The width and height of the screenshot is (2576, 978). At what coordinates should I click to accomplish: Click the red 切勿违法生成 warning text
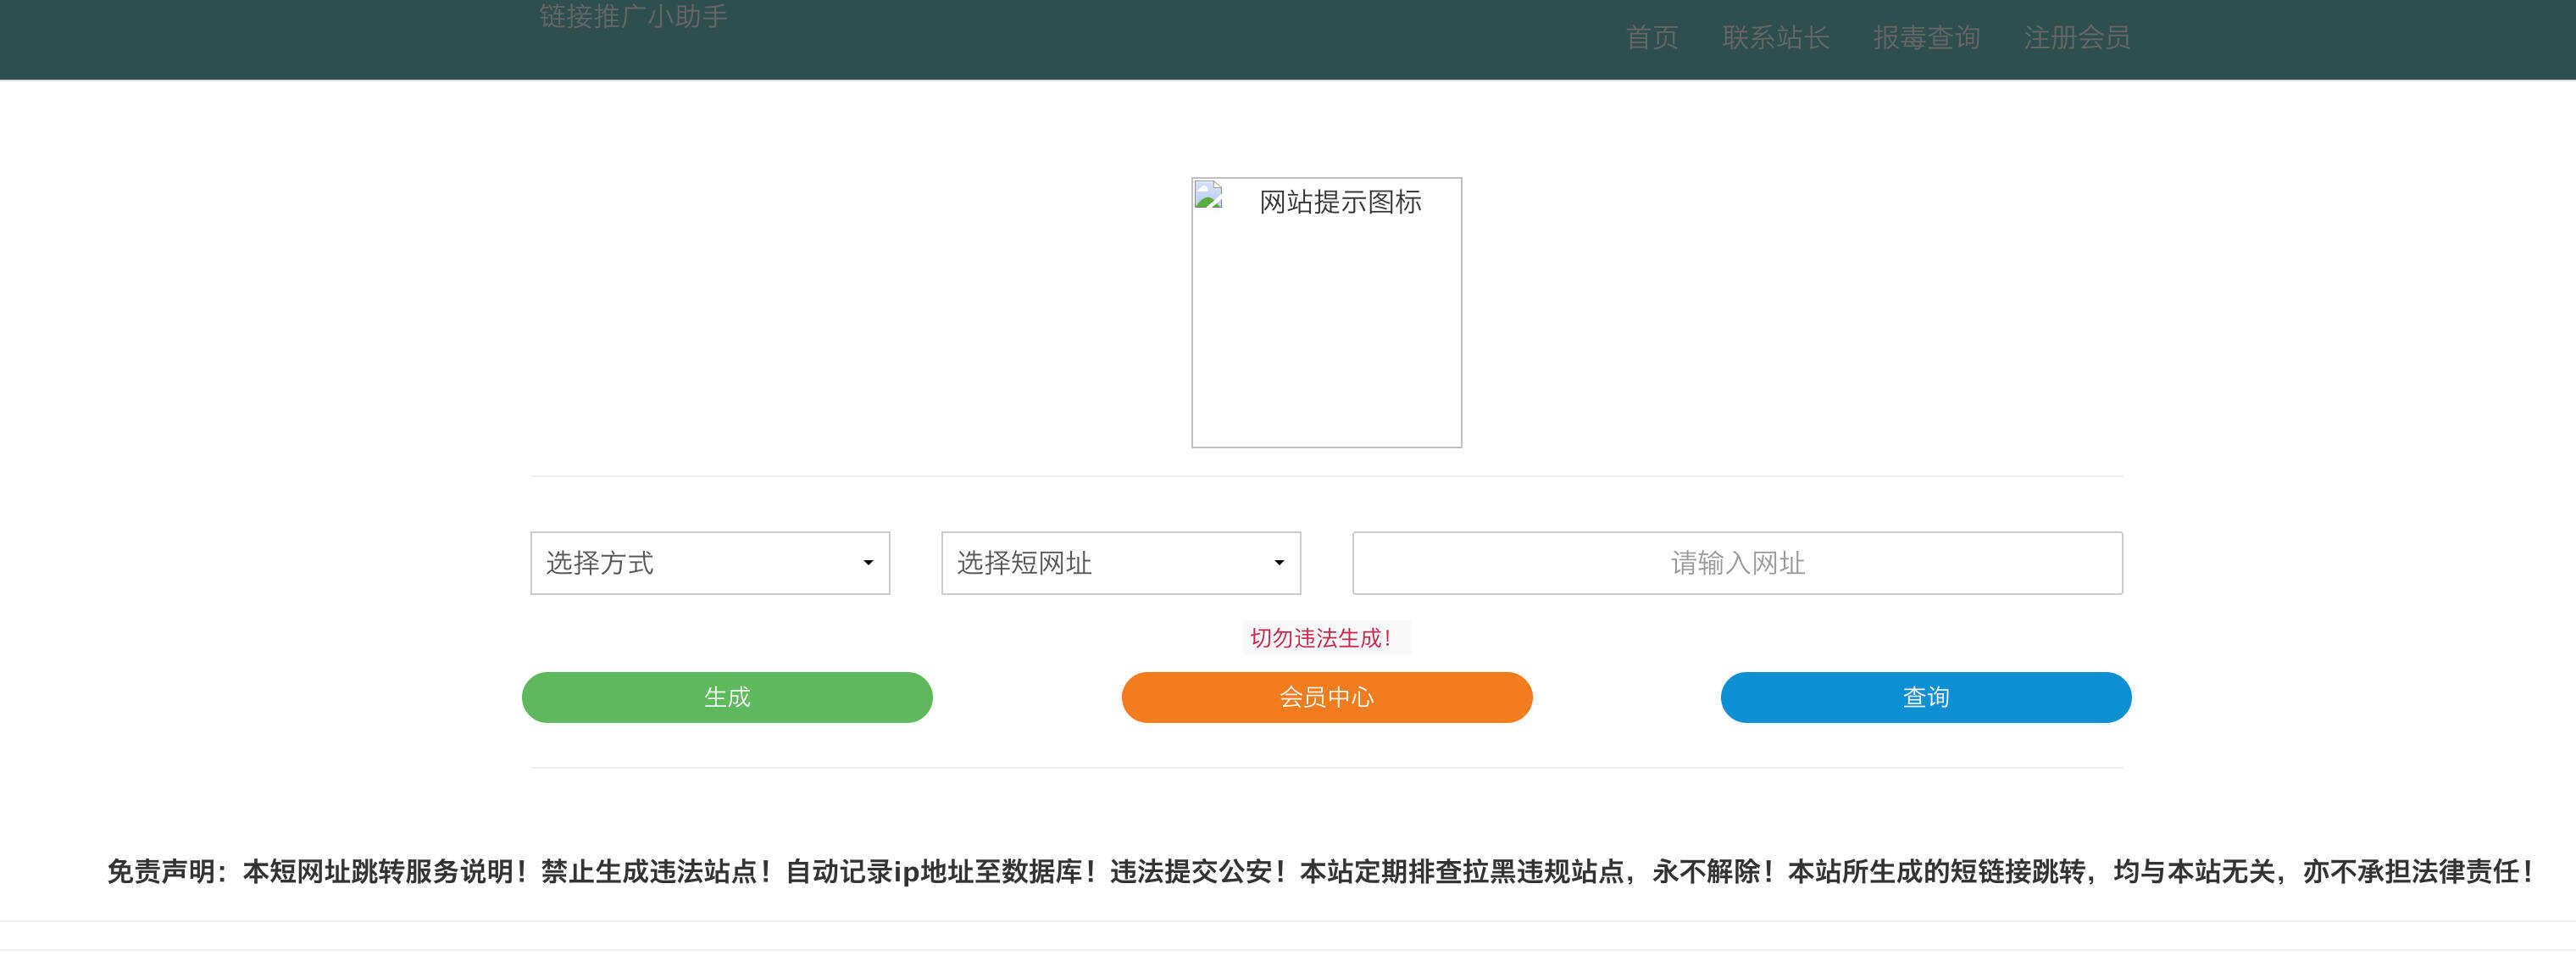[1327, 636]
